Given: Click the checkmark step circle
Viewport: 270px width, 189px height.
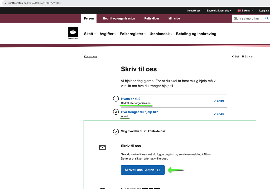Looking at the screenshot, I should [116, 131].
